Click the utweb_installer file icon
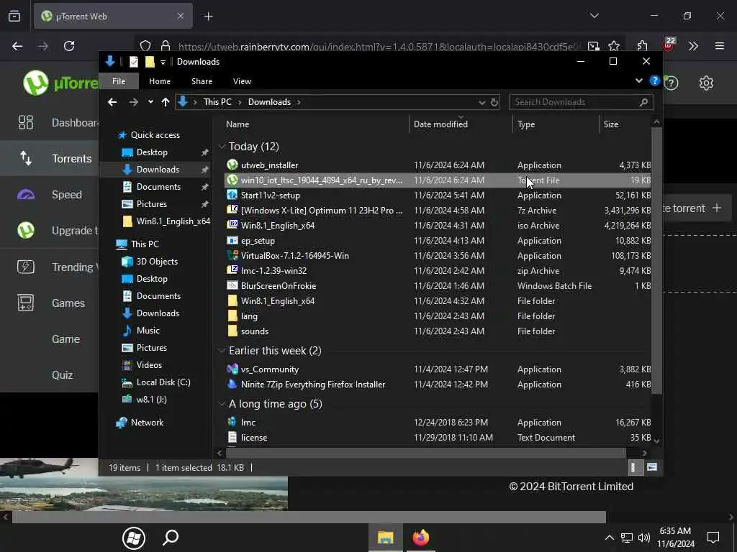The width and height of the screenshot is (737, 552). (x=232, y=165)
